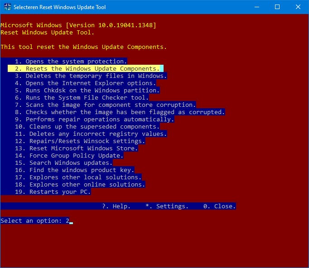Viewport: 309px width, 268px height.
Task: Click option '8. Checks whether the image has been flagged'
Action: (95, 112)
